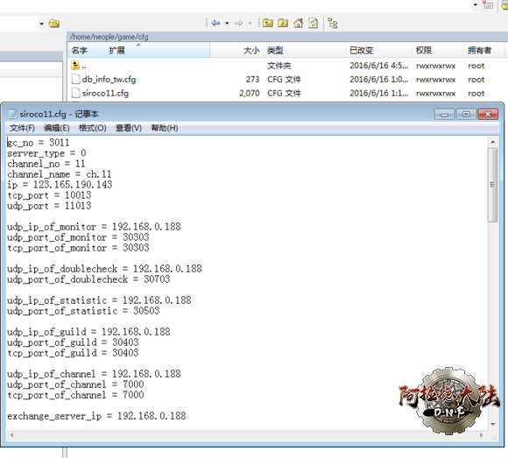Open the left drive selection dropdown
This screenshot has height=458, width=508.
41,24
